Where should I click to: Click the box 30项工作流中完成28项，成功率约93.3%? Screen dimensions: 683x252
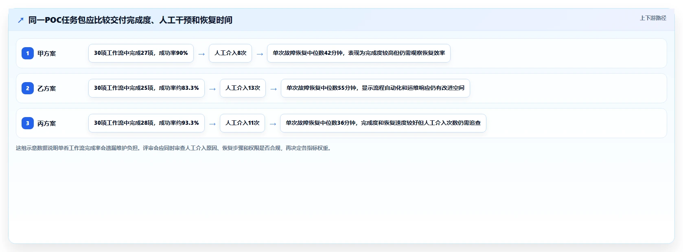click(147, 123)
